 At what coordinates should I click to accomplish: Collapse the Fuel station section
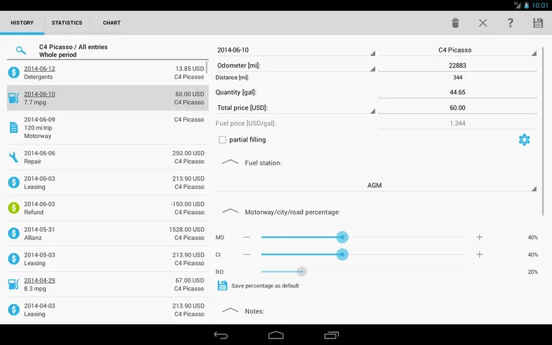(x=230, y=162)
